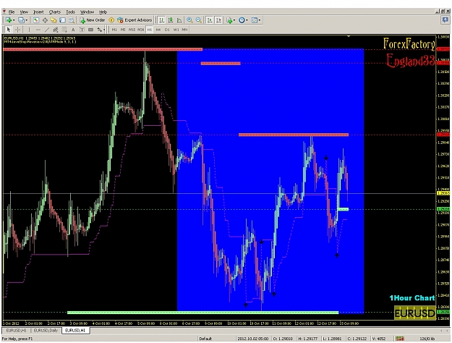
Task: Click the connection status bars icon
Action: [400, 339]
